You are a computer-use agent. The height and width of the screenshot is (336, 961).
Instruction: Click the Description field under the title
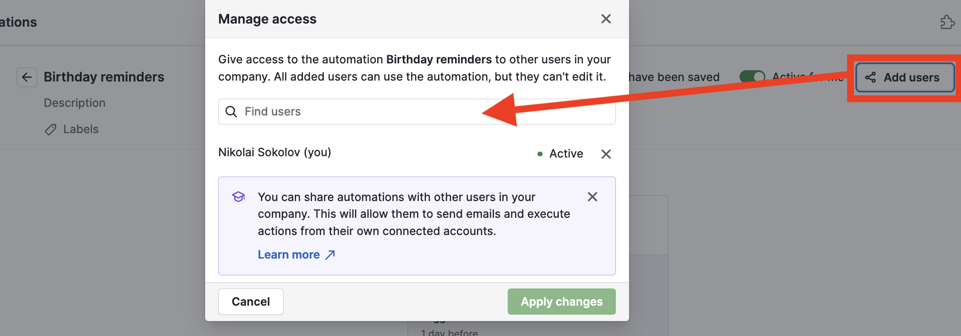tap(75, 103)
